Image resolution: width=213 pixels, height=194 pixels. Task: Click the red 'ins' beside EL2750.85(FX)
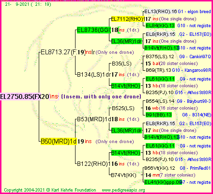coord(54,97)
